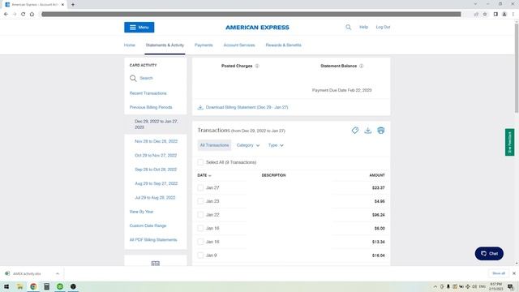Go to the Home tab

tap(130, 45)
